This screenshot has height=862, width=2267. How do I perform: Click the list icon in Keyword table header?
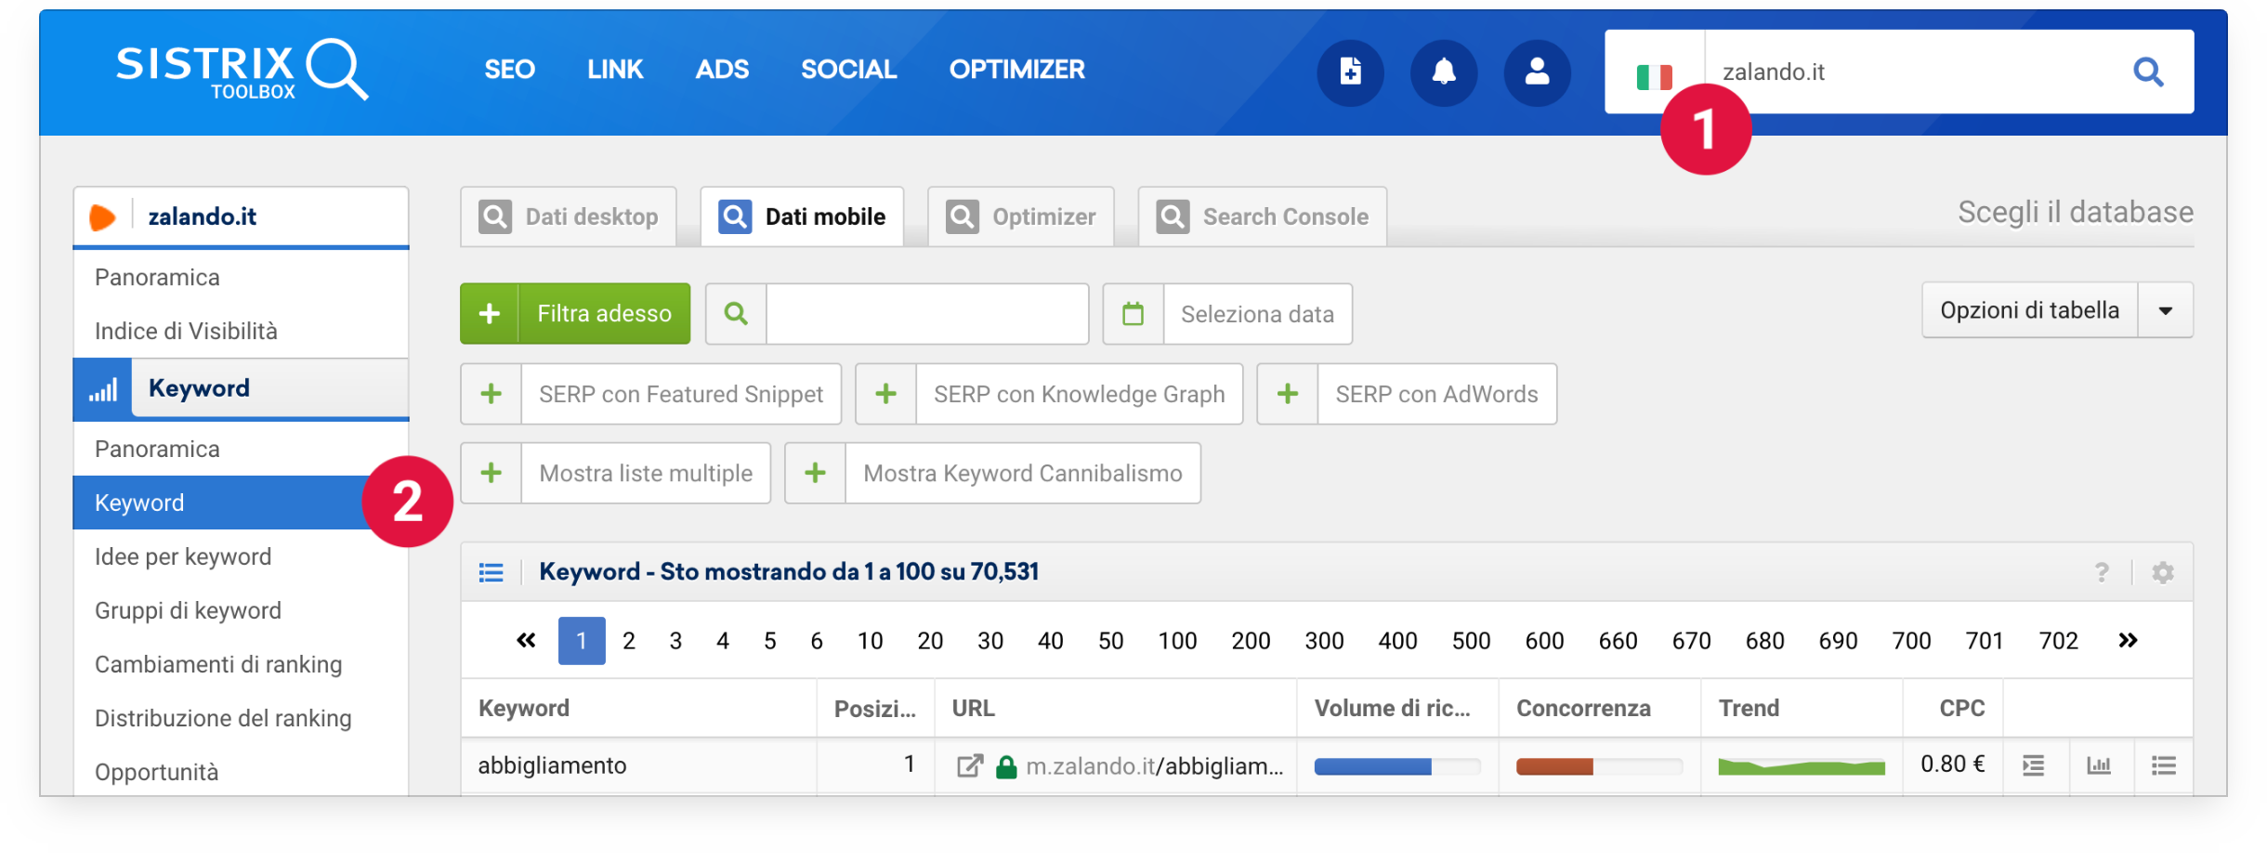coord(491,572)
